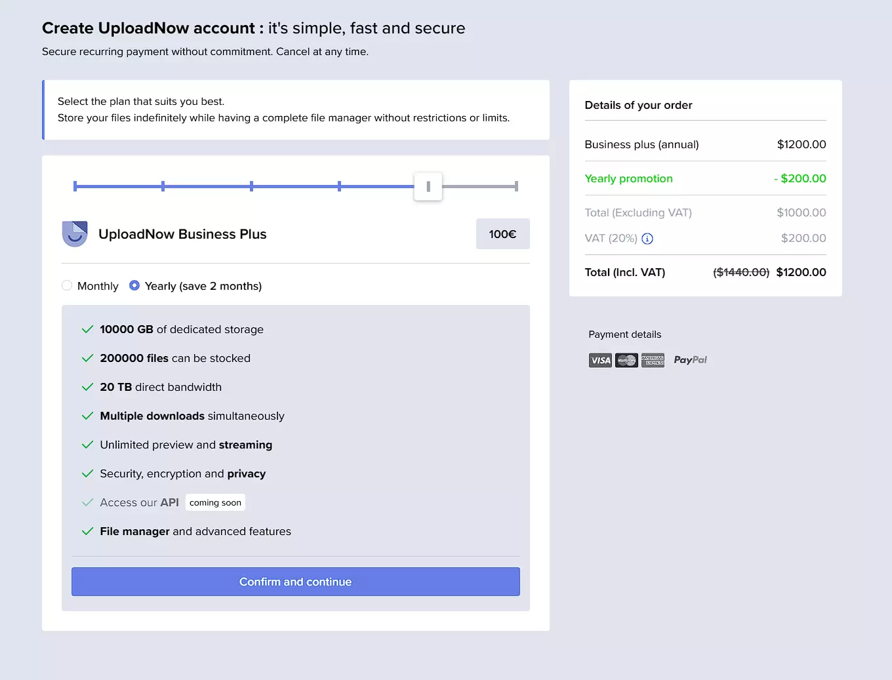Click the PayPal logo
The height and width of the screenshot is (680, 892).
tap(690, 360)
